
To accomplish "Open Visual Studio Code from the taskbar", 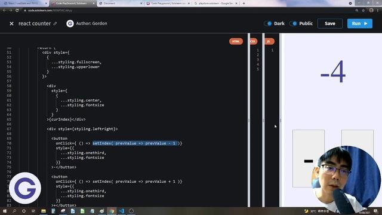I will 122,211.
